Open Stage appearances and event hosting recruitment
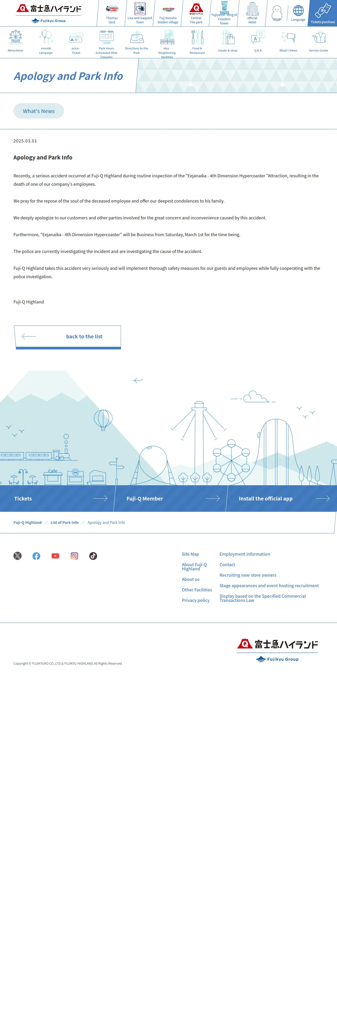The width and height of the screenshot is (337, 1012). click(x=269, y=585)
